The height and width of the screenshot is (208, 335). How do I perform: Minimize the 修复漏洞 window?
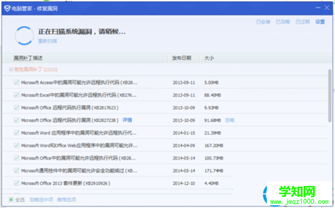click(318, 8)
